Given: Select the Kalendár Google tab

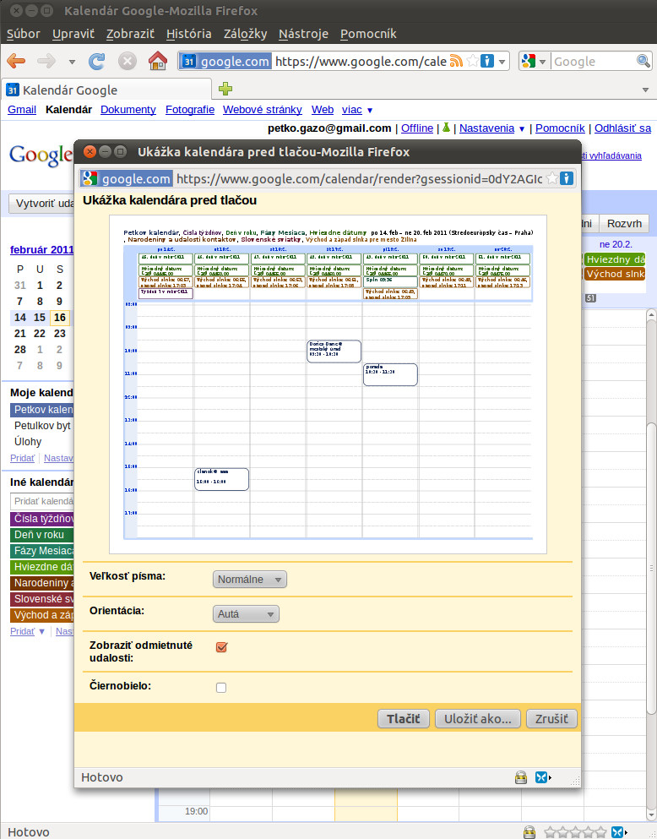Looking at the screenshot, I should [106, 90].
